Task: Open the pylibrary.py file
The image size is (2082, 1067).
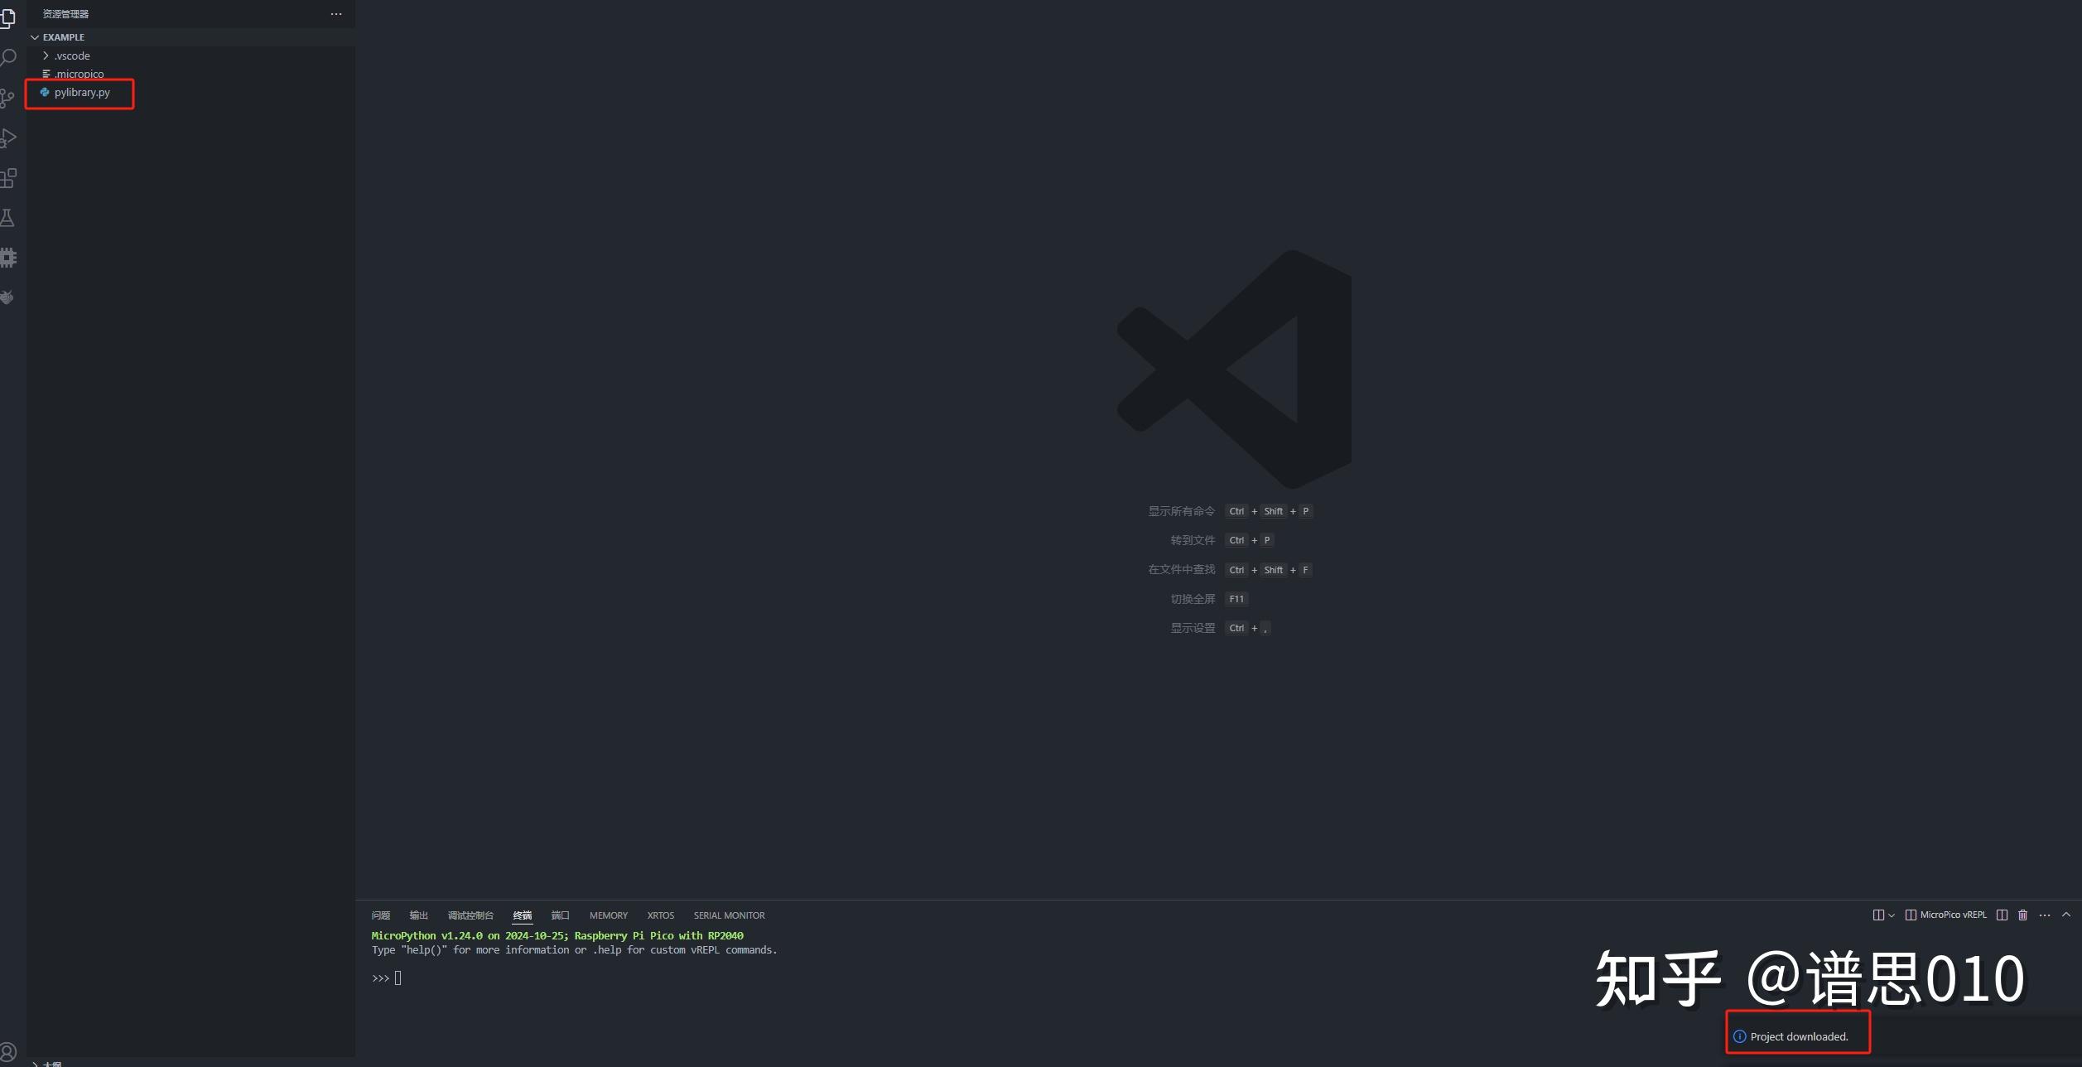Action: [82, 92]
